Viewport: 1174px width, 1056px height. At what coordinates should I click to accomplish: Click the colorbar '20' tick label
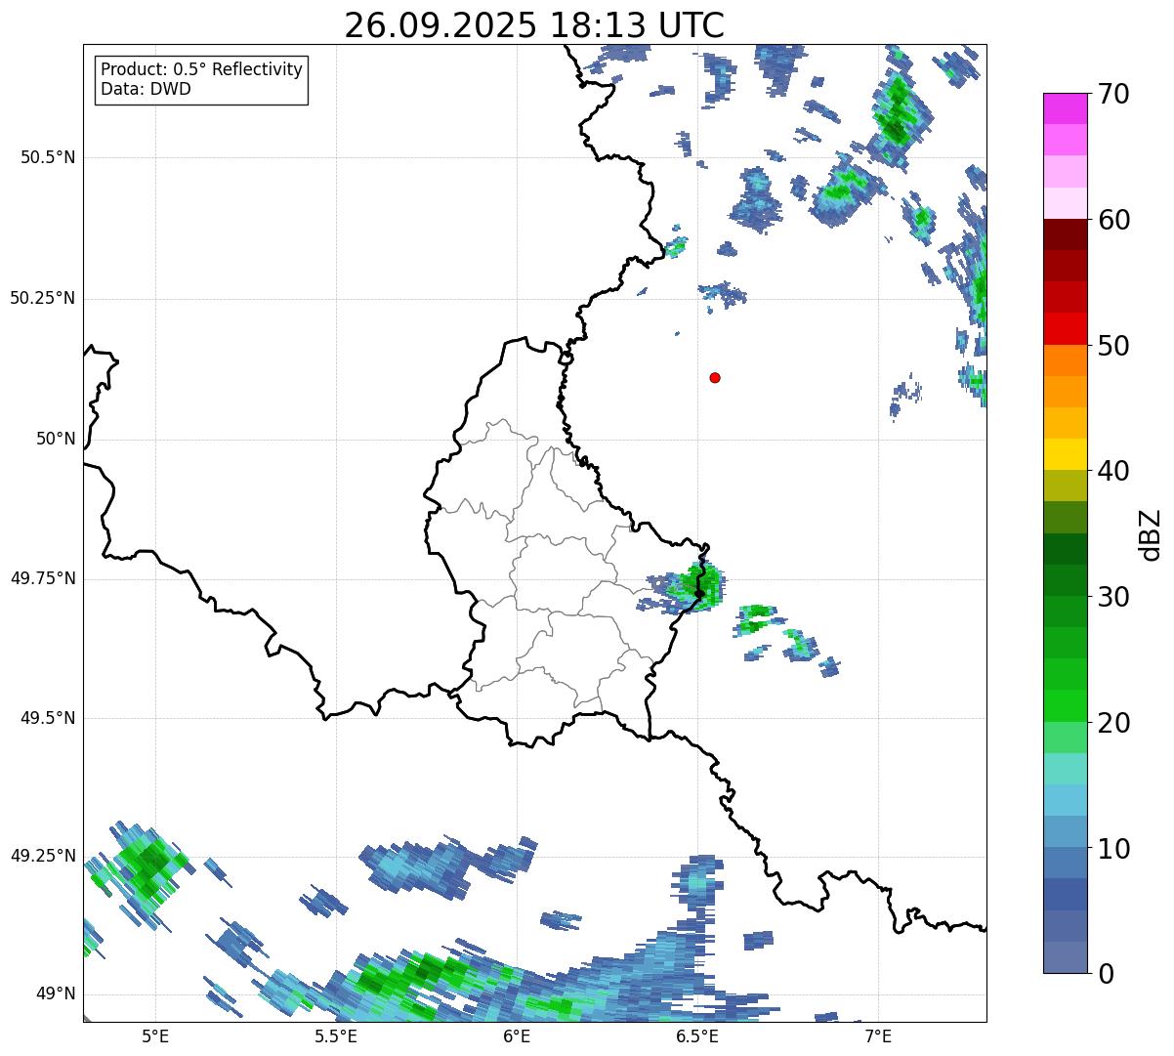click(x=1113, y=723)
